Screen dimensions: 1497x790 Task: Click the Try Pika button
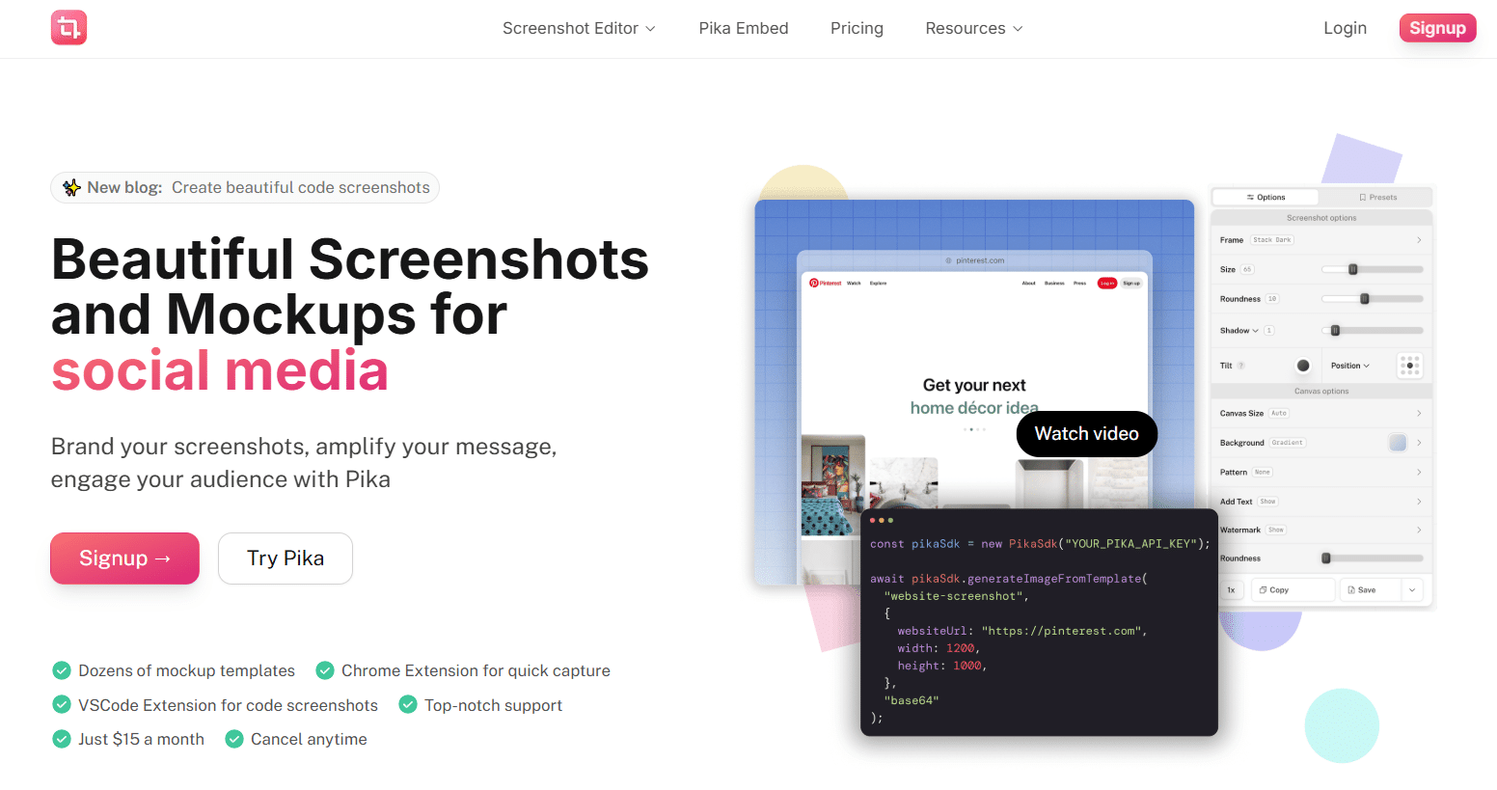click(286, 558)
